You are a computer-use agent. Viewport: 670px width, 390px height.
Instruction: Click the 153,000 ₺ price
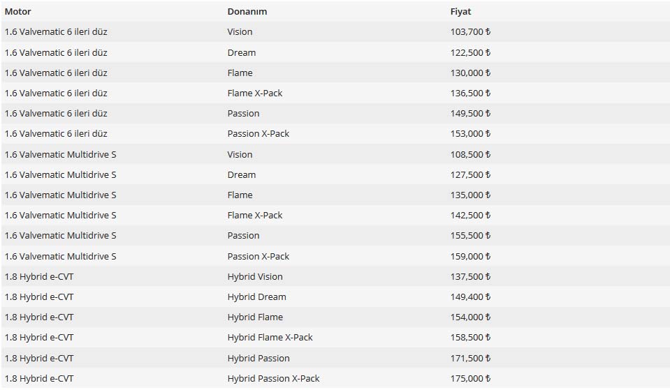pos(470,133)
